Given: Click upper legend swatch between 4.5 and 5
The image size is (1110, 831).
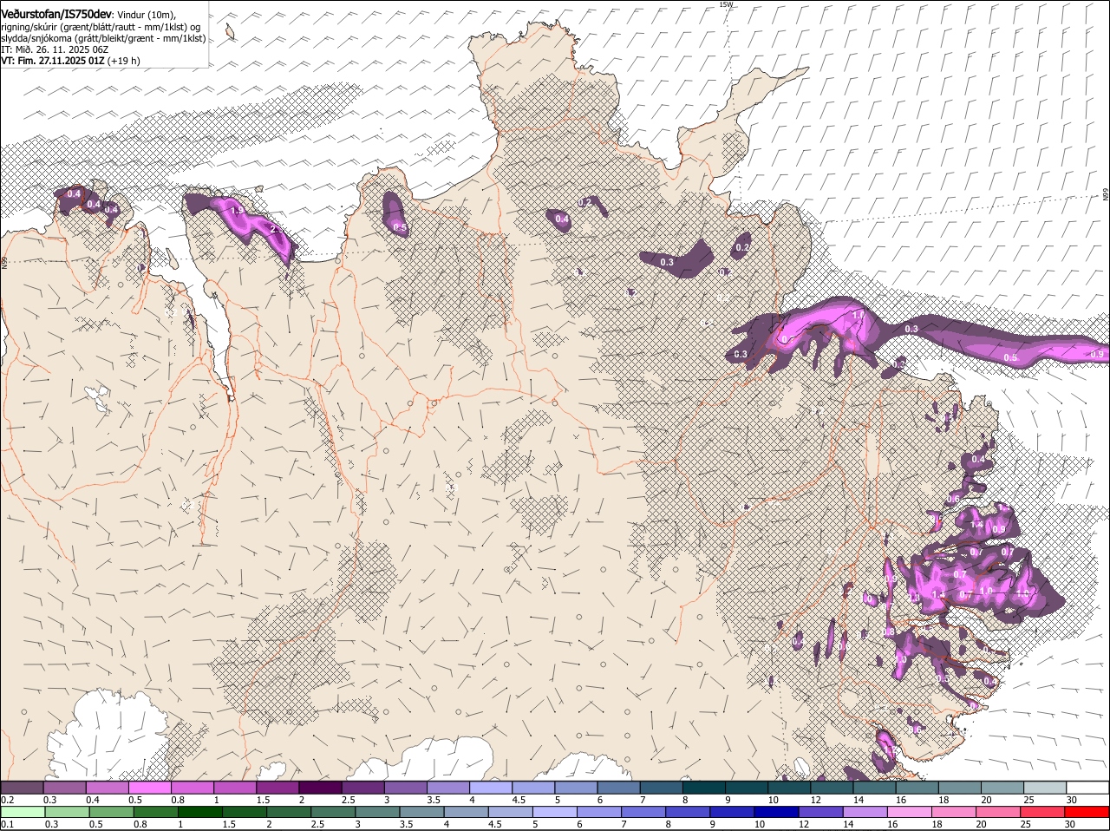Looking at the screenshot, I should tap(533, 787).
